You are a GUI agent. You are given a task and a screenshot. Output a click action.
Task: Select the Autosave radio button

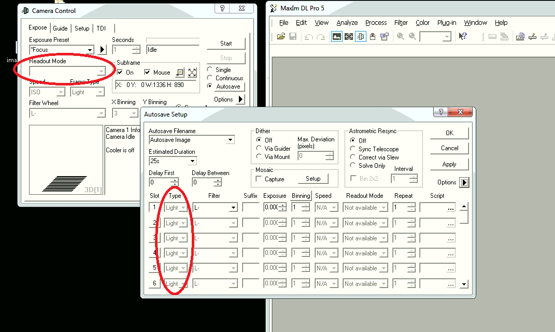209,86
